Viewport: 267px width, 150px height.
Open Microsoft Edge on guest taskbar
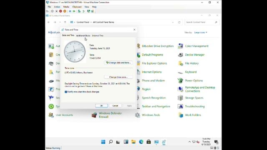click(141, 142)
